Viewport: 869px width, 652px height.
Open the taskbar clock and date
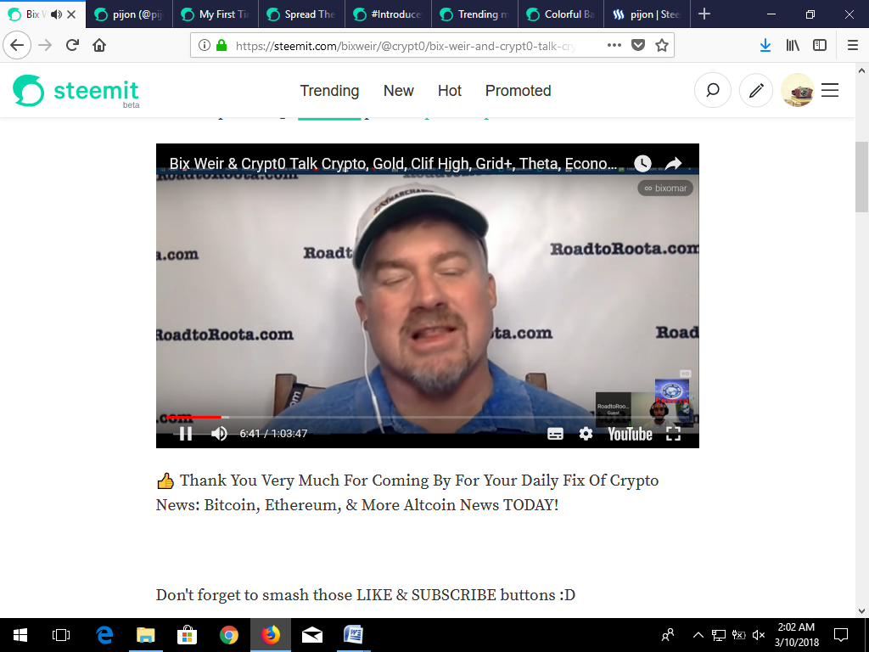pos(796,635)
